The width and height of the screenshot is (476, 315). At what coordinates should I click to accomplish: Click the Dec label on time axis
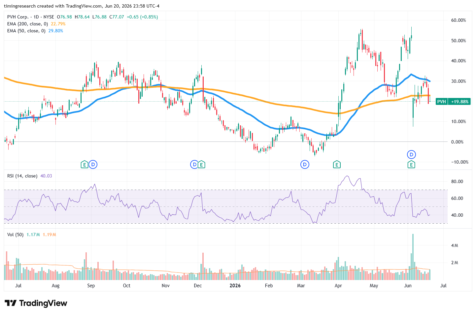pos(198,286)
